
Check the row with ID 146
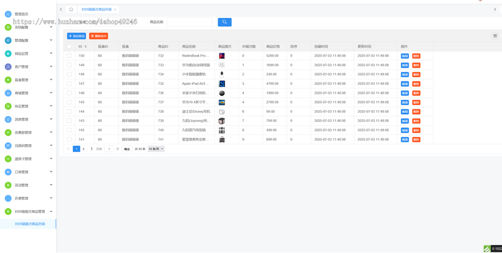pos(69,93)
